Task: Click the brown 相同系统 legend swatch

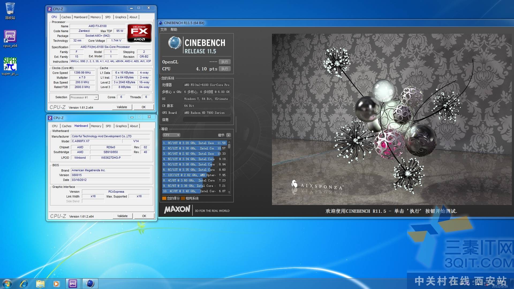Action: click(183, 198)
